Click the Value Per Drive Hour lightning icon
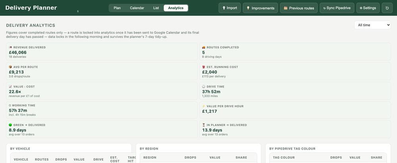 204,106
